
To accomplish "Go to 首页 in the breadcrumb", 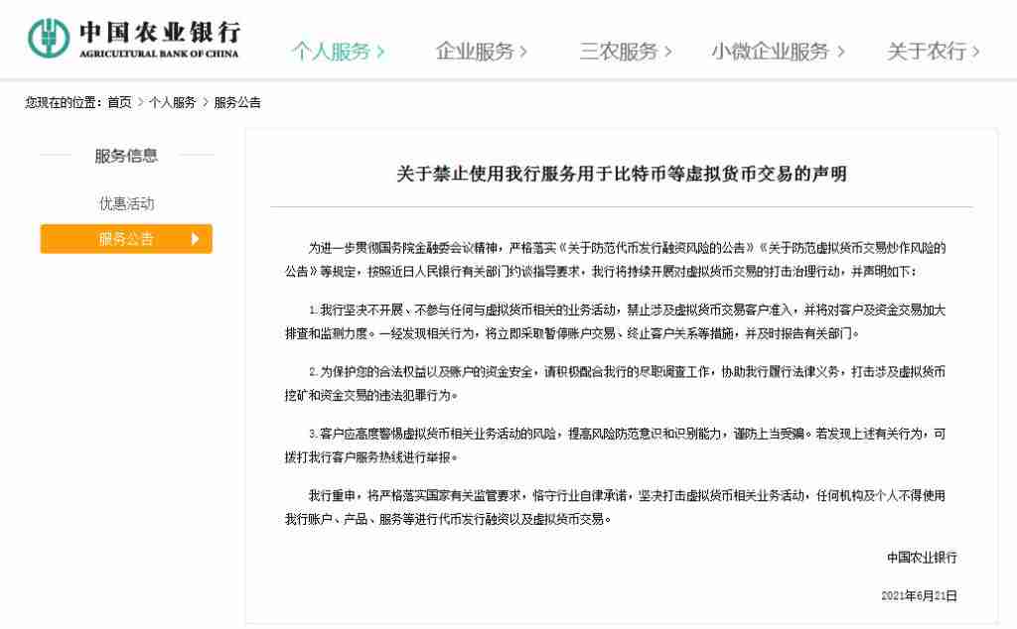I will [119, 102].
